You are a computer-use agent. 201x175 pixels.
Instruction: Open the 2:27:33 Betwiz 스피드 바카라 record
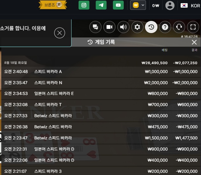101,116
